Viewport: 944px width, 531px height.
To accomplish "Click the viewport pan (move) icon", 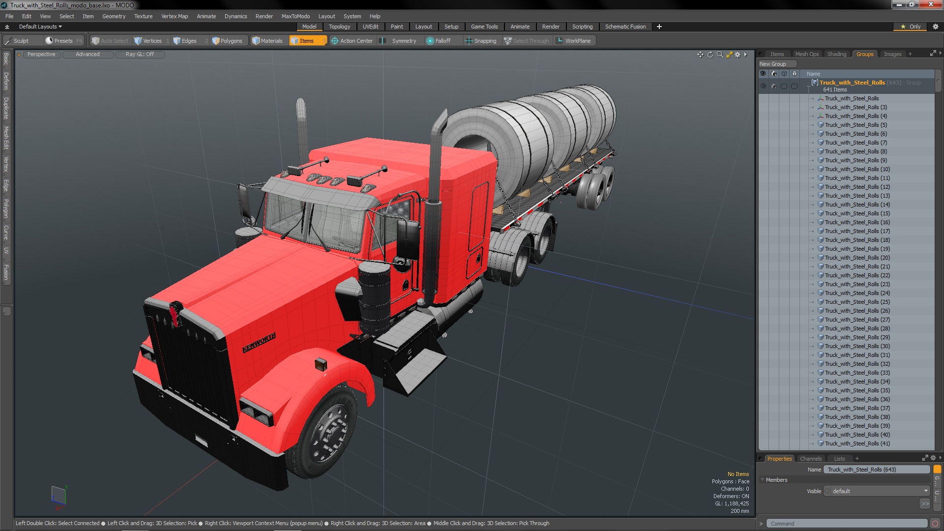I will [700, 55].
